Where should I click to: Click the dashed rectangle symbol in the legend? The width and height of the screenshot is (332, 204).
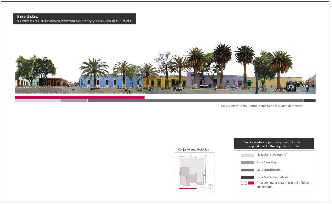(244, 183)
